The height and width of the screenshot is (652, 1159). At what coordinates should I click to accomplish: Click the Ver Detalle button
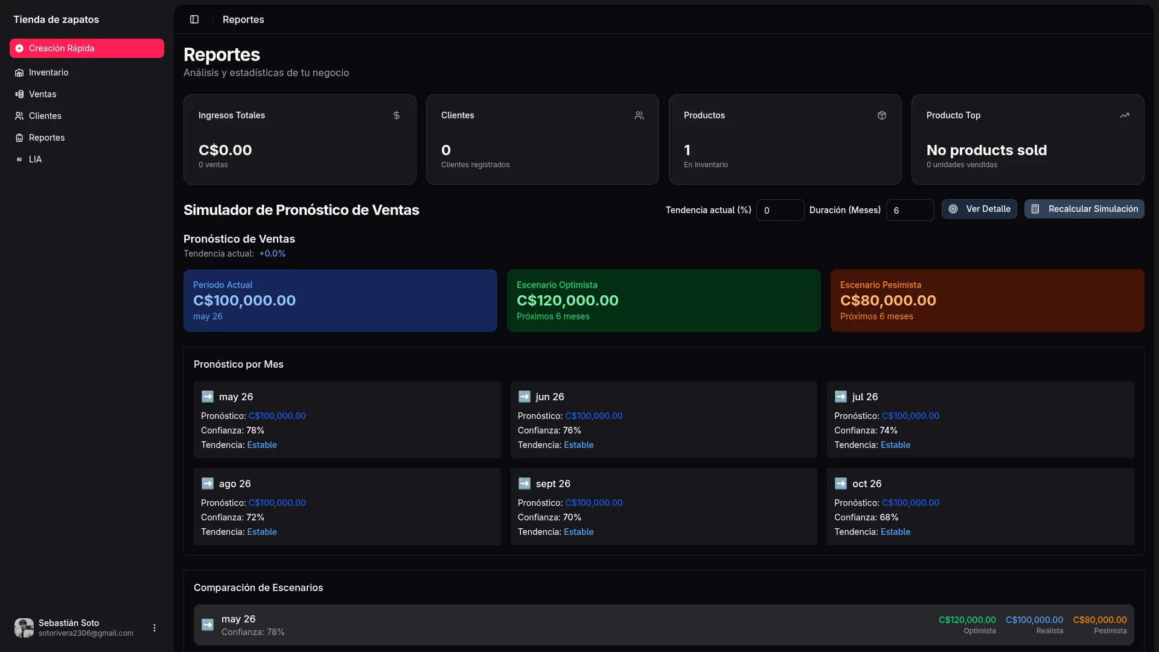pos(979,209)
